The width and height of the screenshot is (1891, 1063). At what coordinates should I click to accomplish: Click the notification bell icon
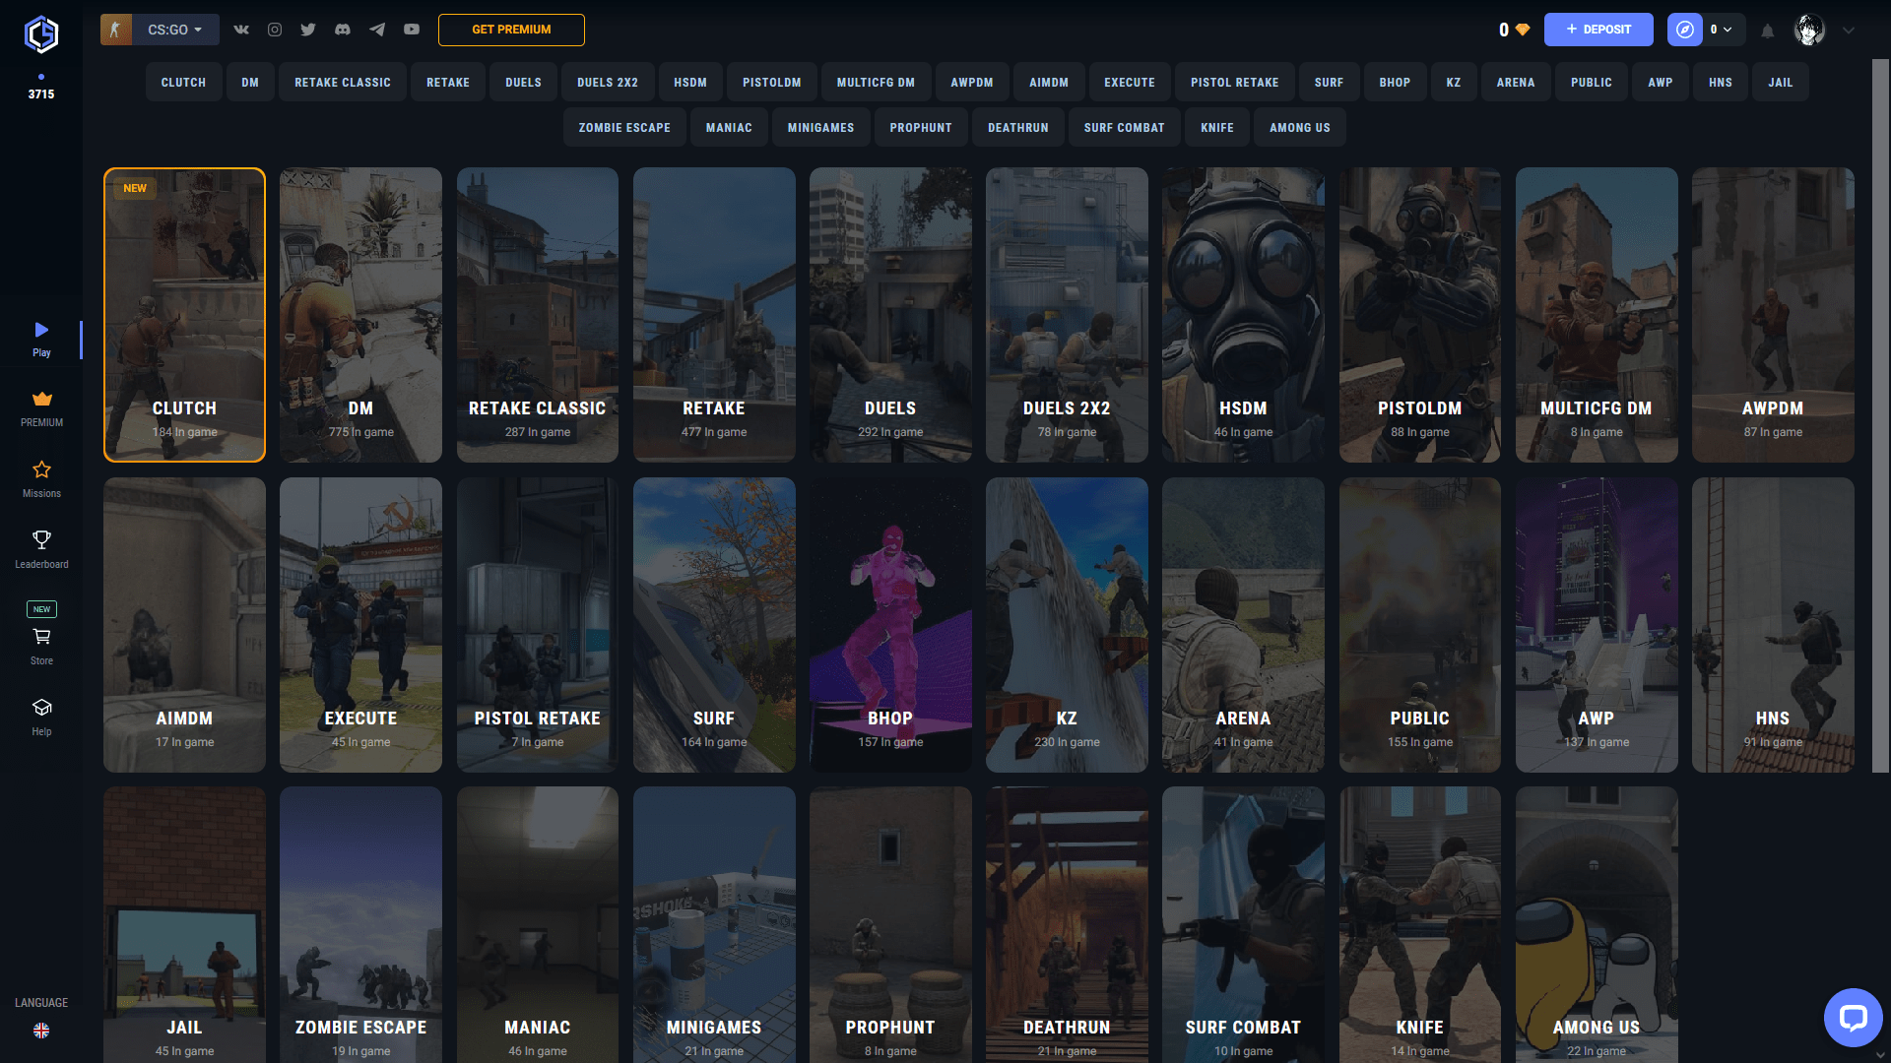tap(1768, 30)
